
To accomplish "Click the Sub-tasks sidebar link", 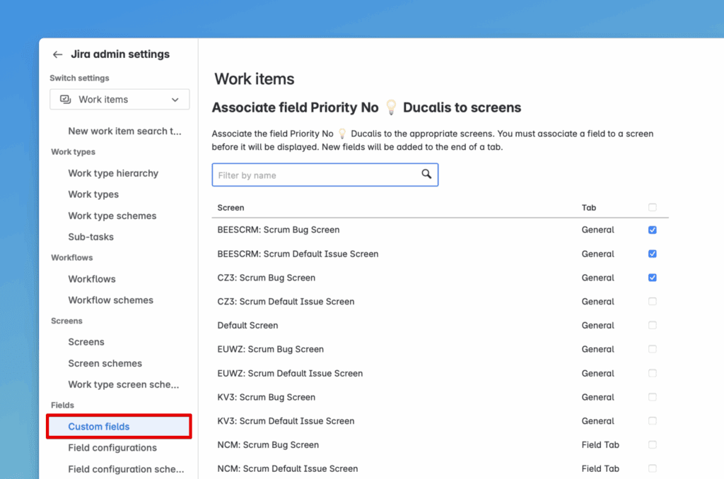I will tap(90, 237).
